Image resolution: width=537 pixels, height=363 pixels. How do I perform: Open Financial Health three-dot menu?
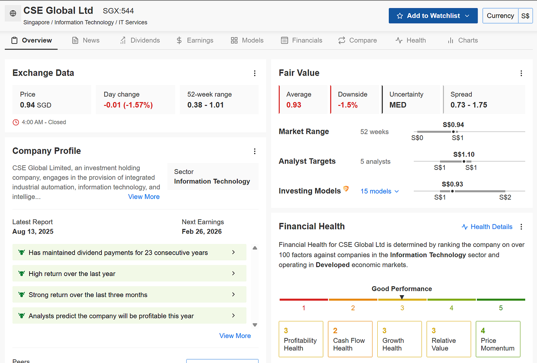(521, 227)
